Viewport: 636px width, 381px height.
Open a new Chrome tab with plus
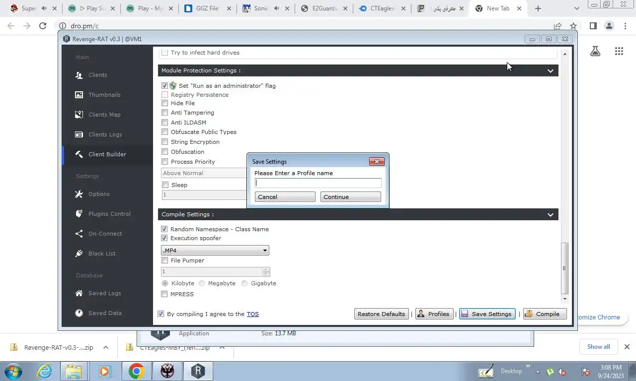[x=538, y=8]
